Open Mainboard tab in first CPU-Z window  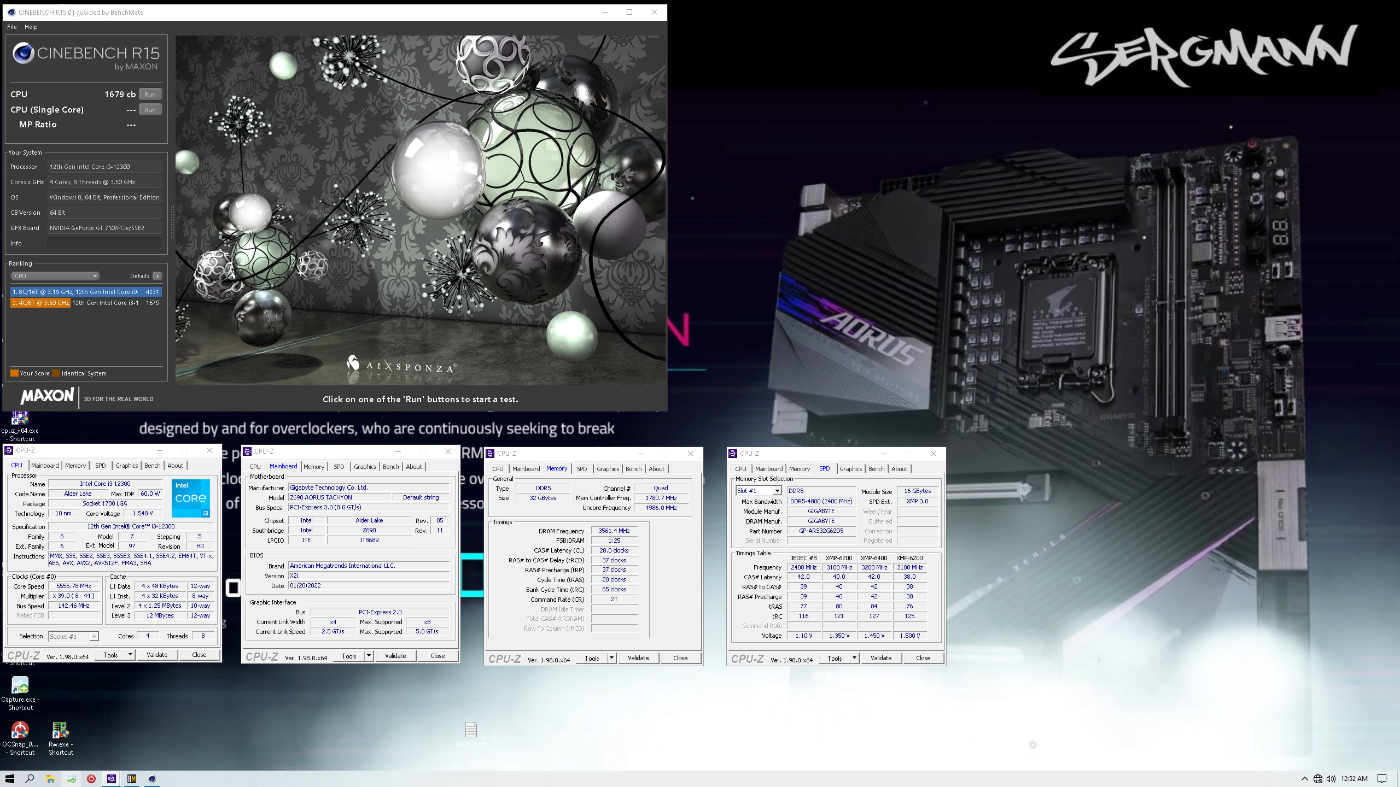[45, 466]
